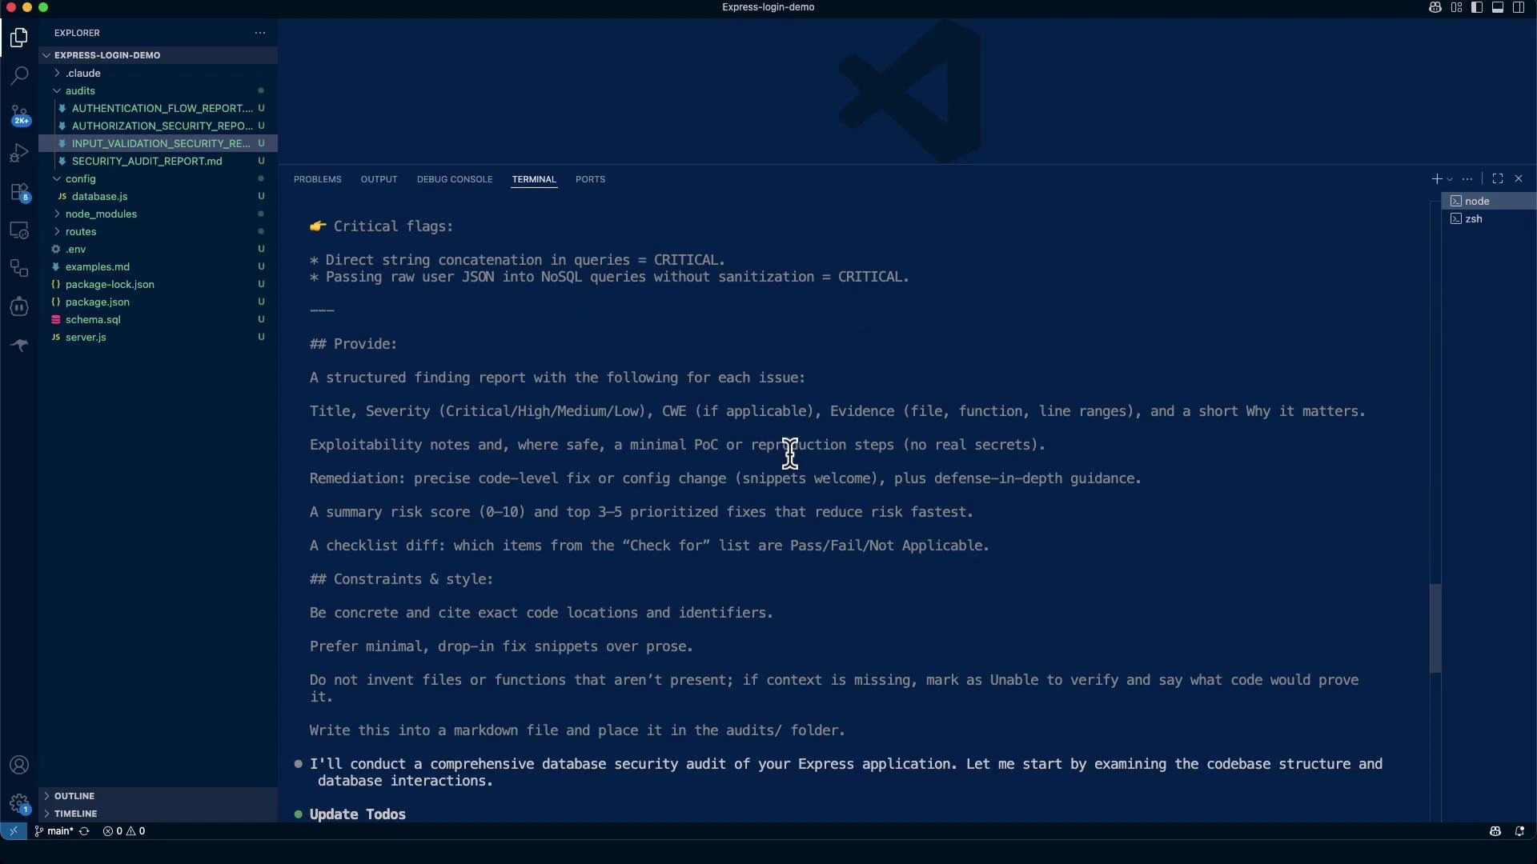Toggle the panel visibility from the title bar
Image resolution: width=1537 pixels, height=864 pixels.
pos(1498,7)
